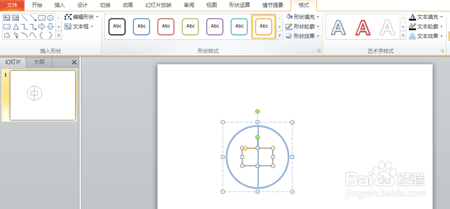Image resolution: width=450 pixels, height=209 pixels.
Task: Select the rounded rectangle shape
Action: point(7,27)
